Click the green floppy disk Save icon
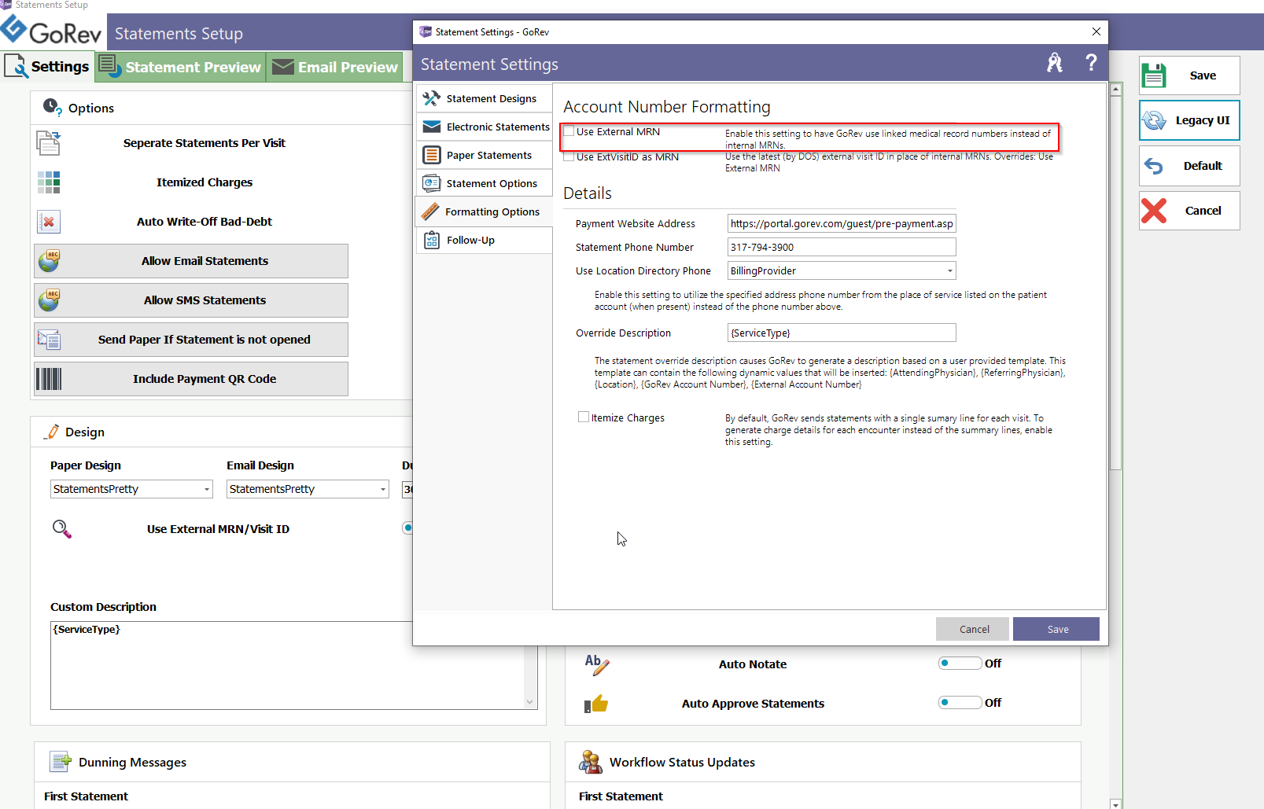The image size is (1264, 809). tap(1154, 75)
